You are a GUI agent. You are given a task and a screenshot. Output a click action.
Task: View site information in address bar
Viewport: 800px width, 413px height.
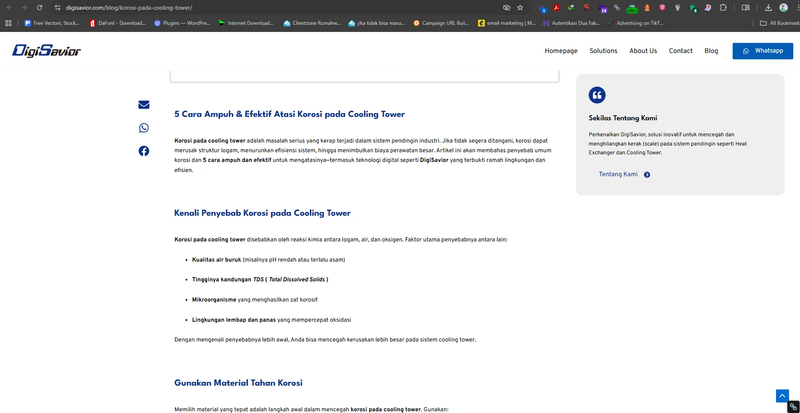pyautogui.click(x=58, y=8)
